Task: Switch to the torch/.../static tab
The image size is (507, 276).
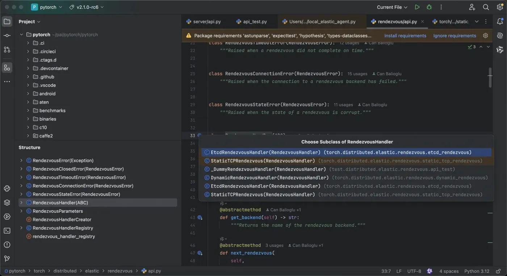Action: [451, 22]
